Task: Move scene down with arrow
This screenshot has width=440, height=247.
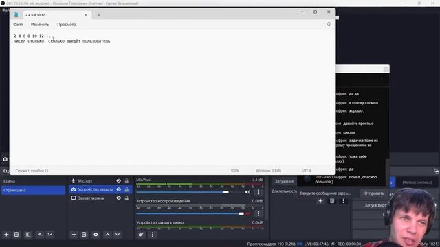Action: [50, 235]
